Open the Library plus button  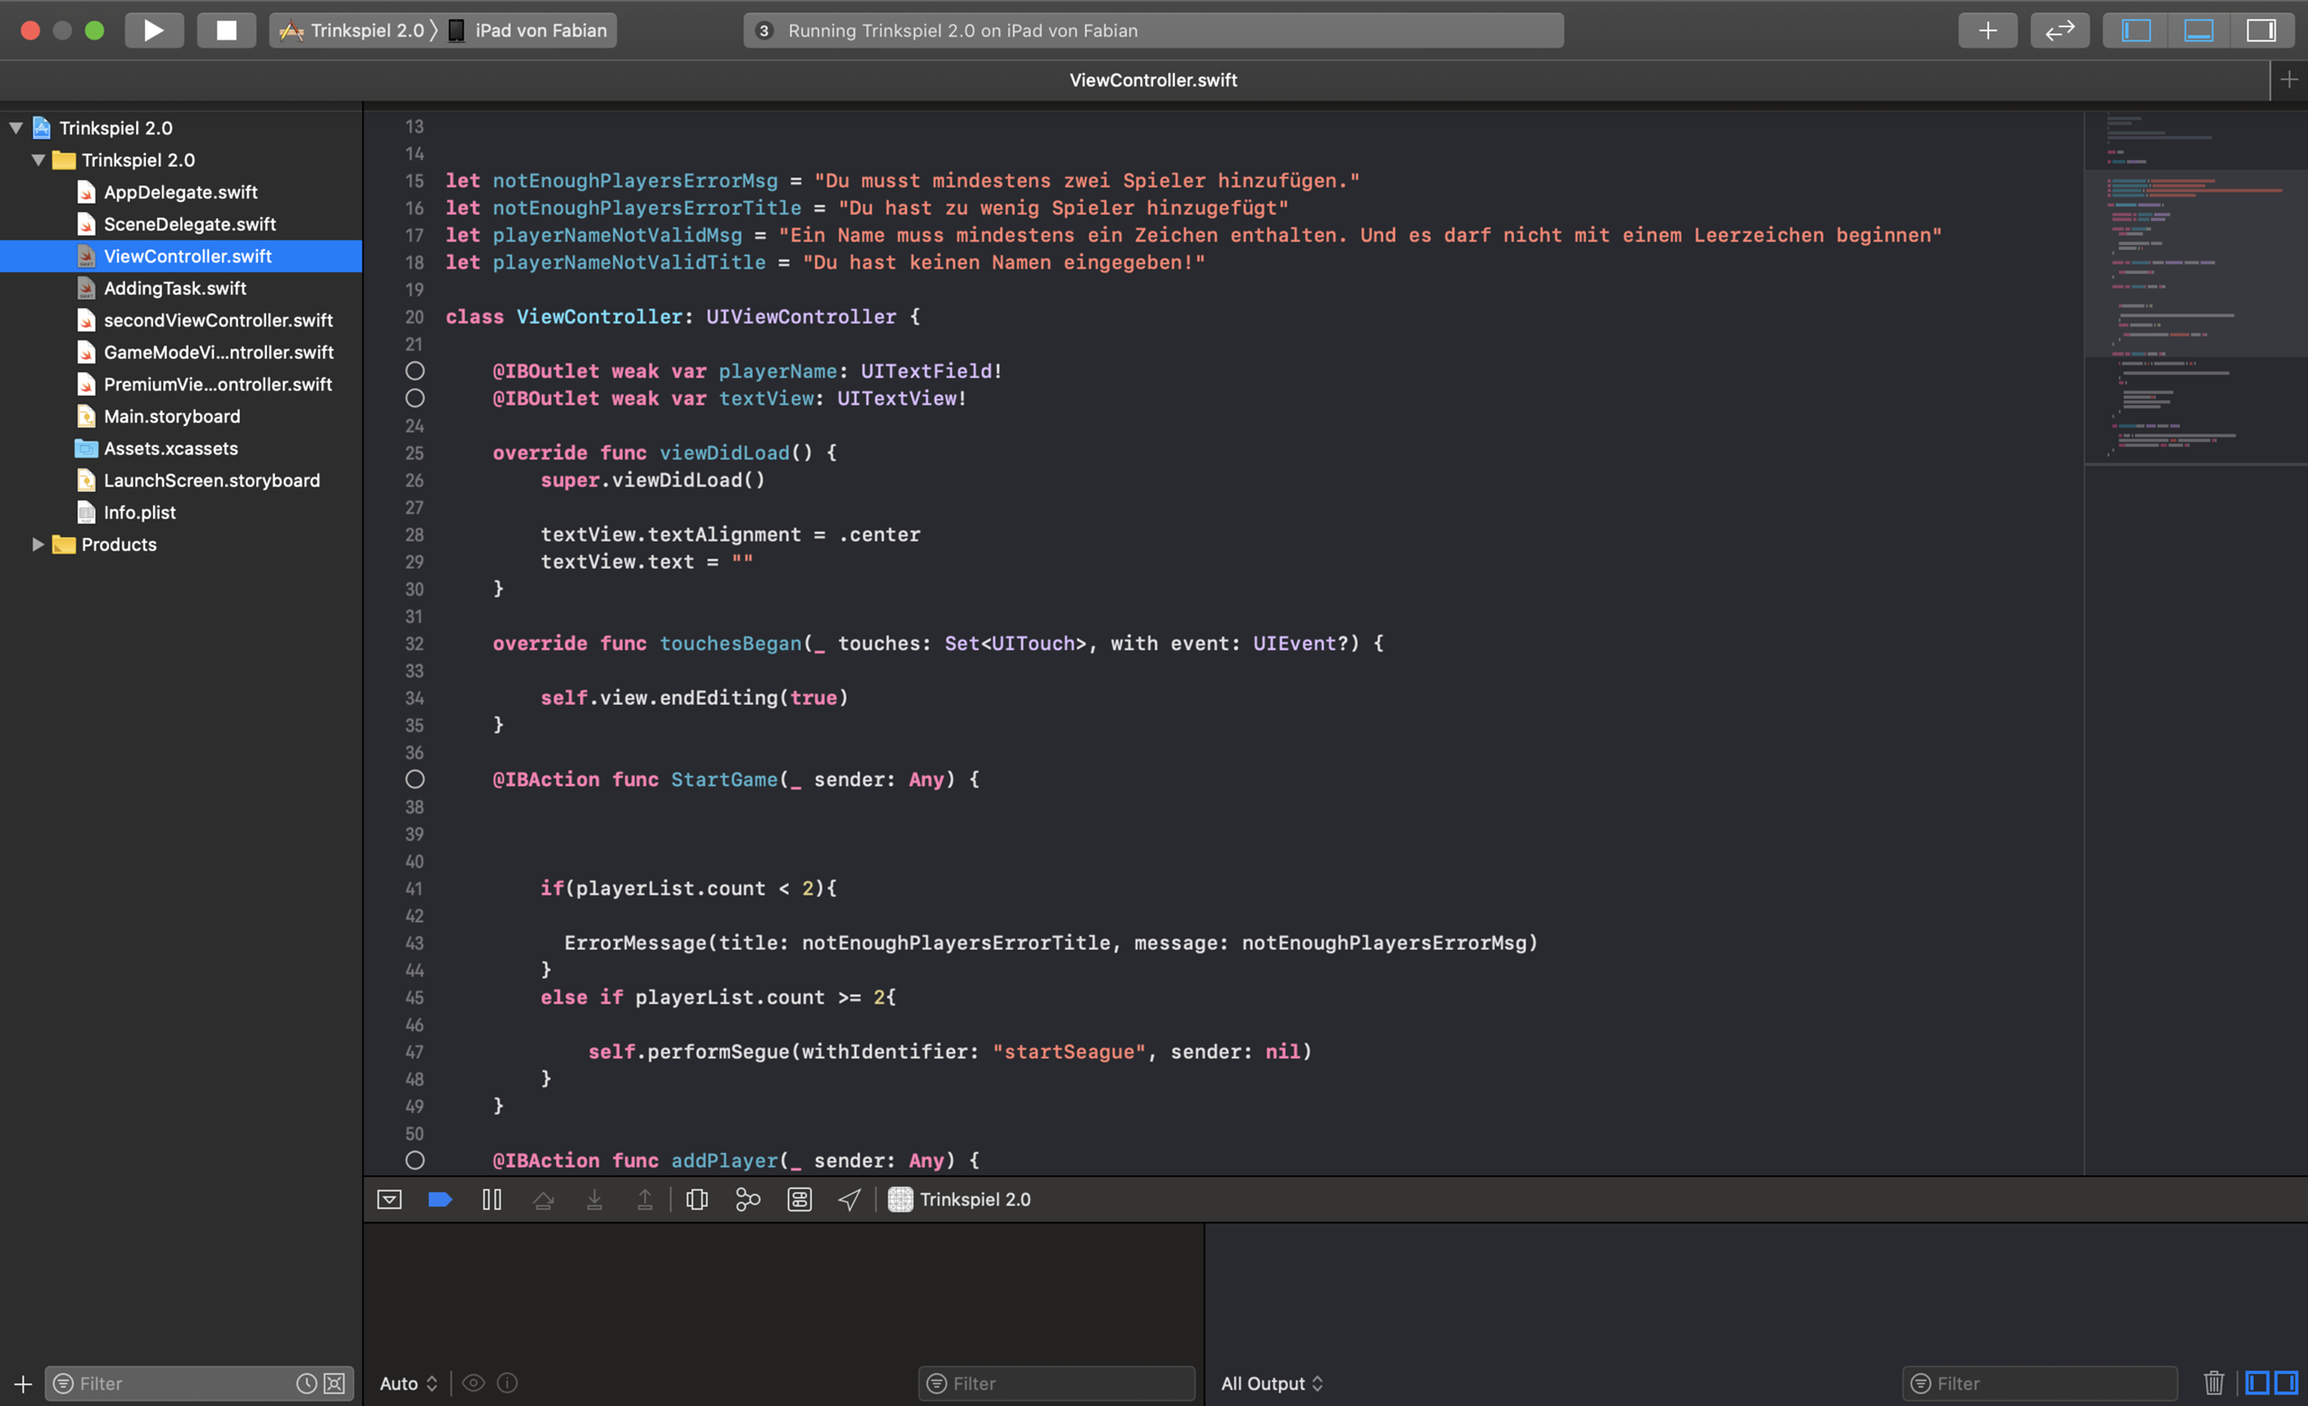click(x=1987, y=30)
